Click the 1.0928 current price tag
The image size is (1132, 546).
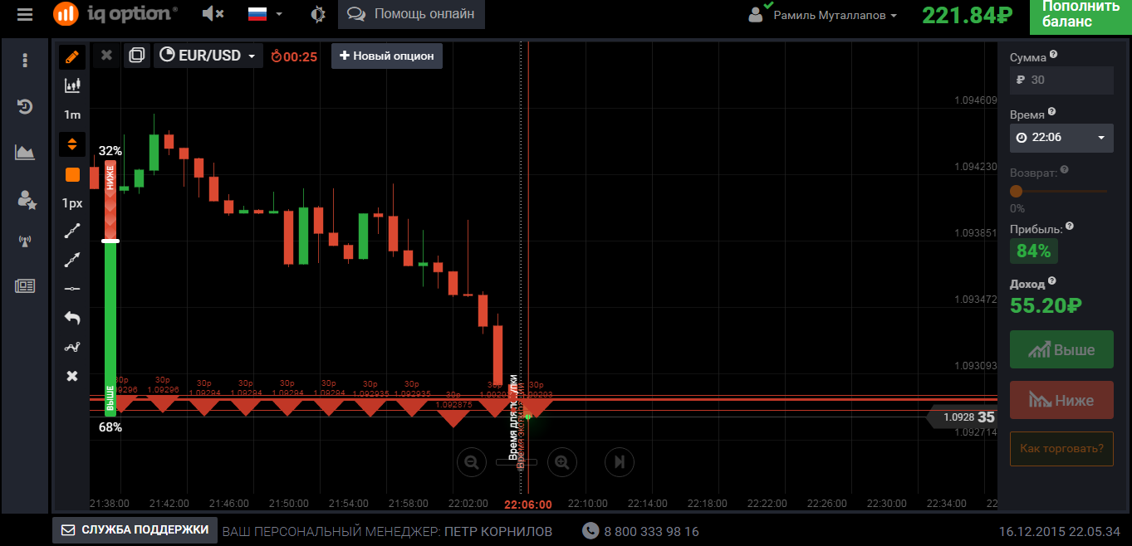pyautogui.click(x=963, y=417)
